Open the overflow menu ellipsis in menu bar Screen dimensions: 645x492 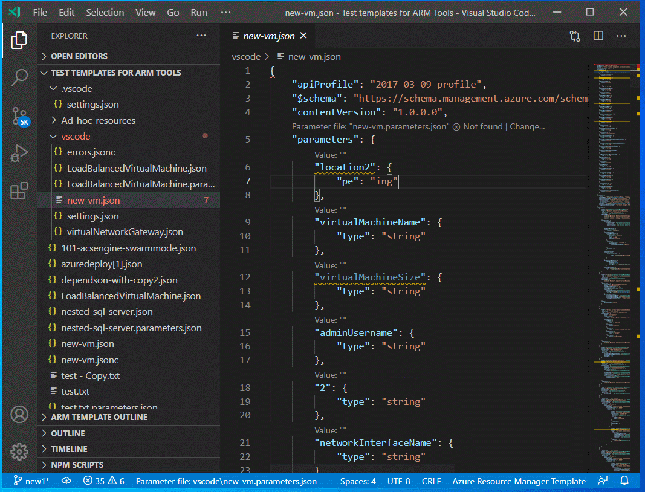point(225,12)
